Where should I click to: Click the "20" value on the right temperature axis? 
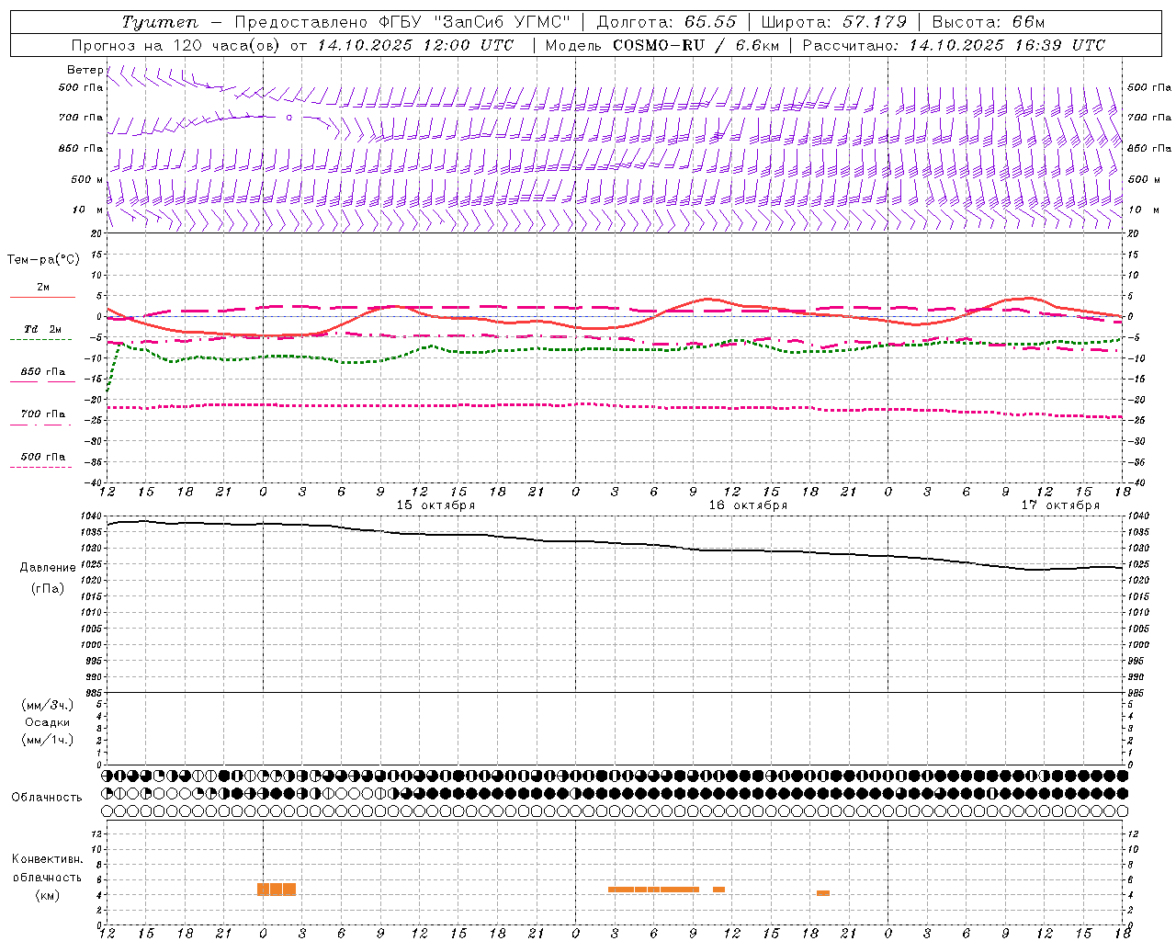(x=1134, y=233)
